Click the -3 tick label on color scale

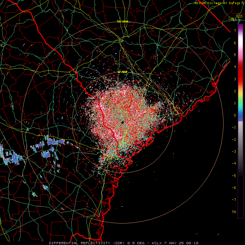tap(234, 152)
